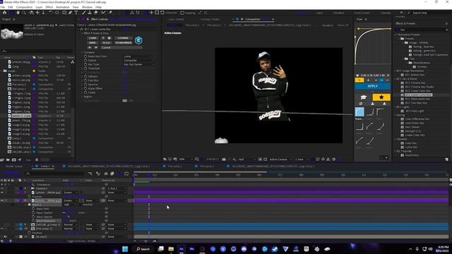452x254 pixels.
Task: Click the interpret footage icon in Project panel bottom
Action: coord(2,159)
